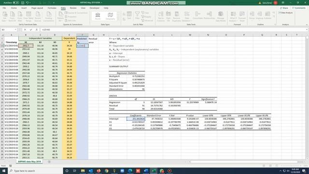The image size is (309, 174).
Task: Click the Consolidate icon
Action: coord(197,15)
